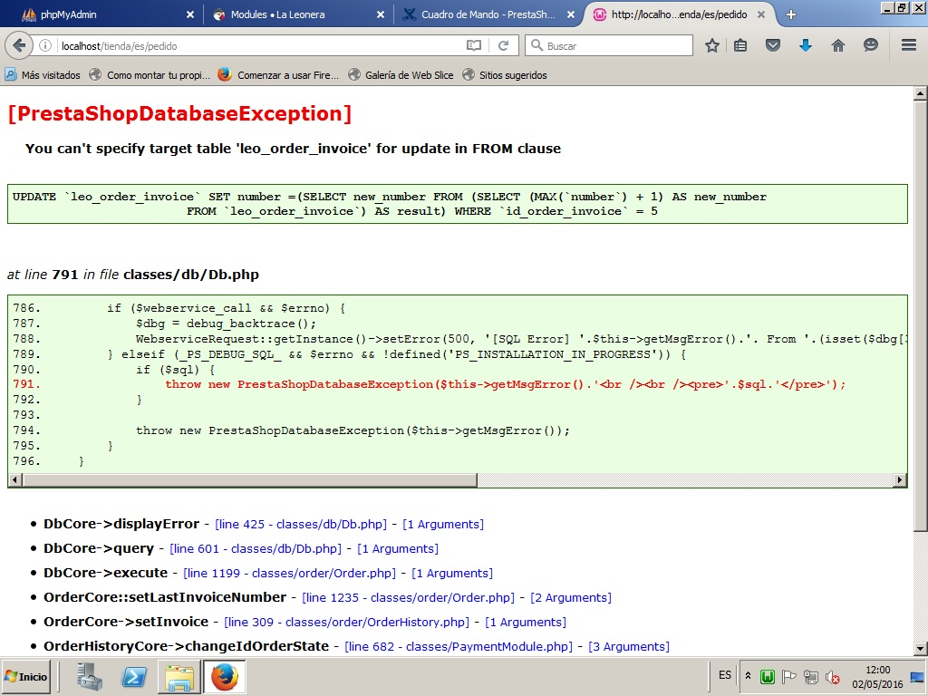Image resolution: width=928 pixels, height=696 pixels.
Task: Open File Explorer folder from taskbar
Action: (x=179, y=676)
